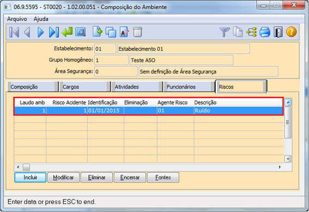Open help question mark icon

[x=291, y=32]
